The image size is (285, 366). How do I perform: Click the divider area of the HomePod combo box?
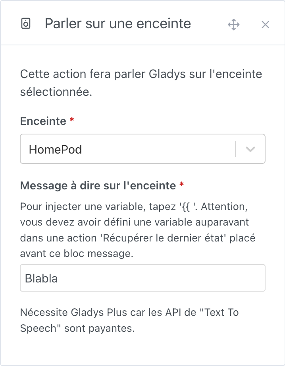pos(237,149)
